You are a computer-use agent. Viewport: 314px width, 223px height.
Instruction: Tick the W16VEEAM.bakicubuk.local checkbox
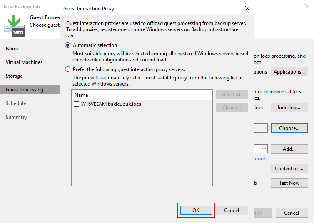(76, 104)
